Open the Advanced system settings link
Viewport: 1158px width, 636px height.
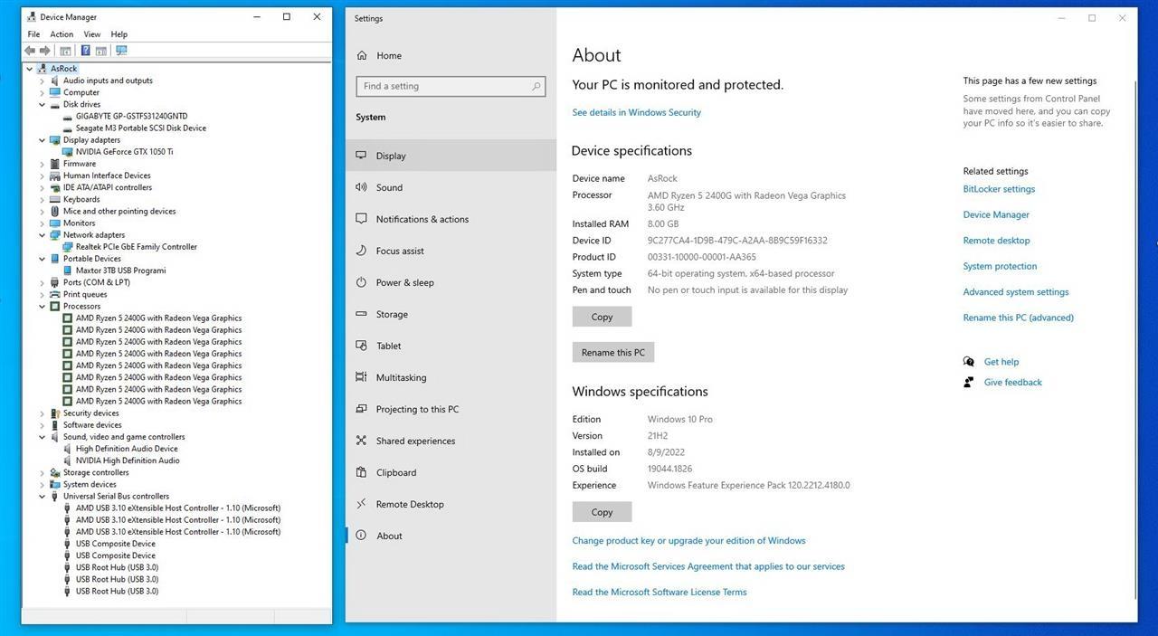(1016, 292)
